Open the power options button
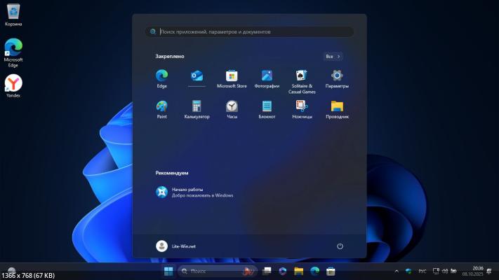 point(340,246)
